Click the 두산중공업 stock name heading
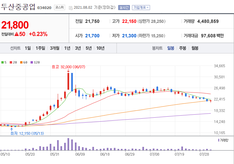The image size is (234, 164). 18,7
